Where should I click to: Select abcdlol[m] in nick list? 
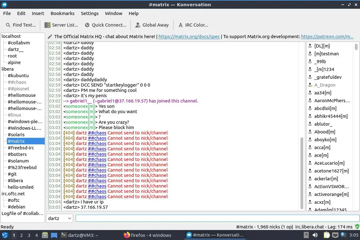325,108
